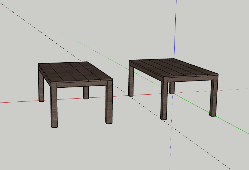Click the right table's front-right leg

tap(214, 96)
